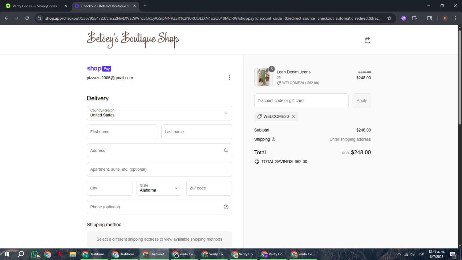Screen dimensions: 462x260
Task: Open the State dropdown showing Alabama
Action: 159,188
